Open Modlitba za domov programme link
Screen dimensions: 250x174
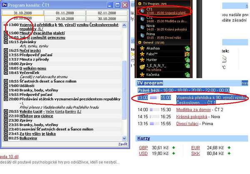click(194, 110)
